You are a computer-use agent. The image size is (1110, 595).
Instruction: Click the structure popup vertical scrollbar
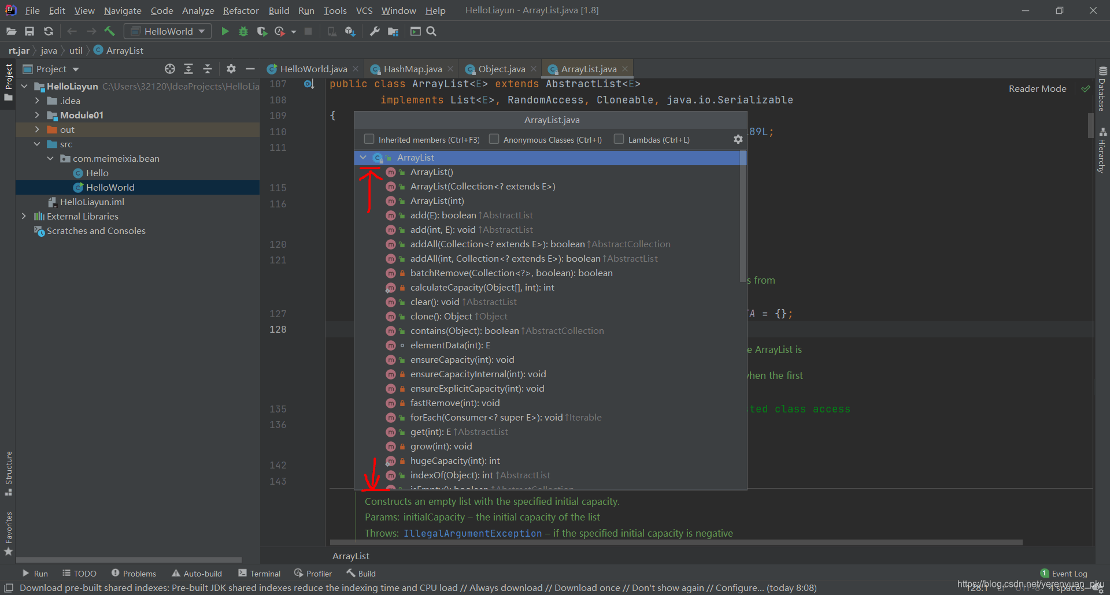point(743,217)
